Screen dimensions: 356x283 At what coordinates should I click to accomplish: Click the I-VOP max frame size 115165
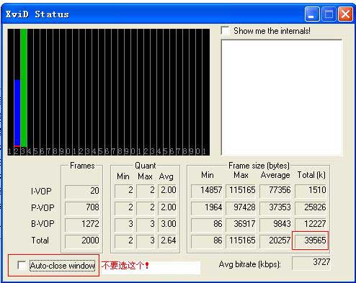(241, 191)
